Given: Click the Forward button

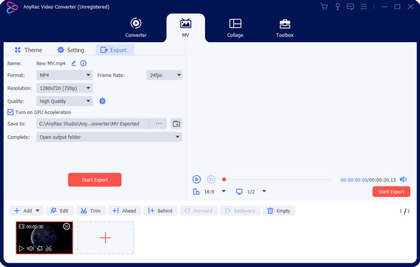Looking at the screenshot, I should [199, 211].
